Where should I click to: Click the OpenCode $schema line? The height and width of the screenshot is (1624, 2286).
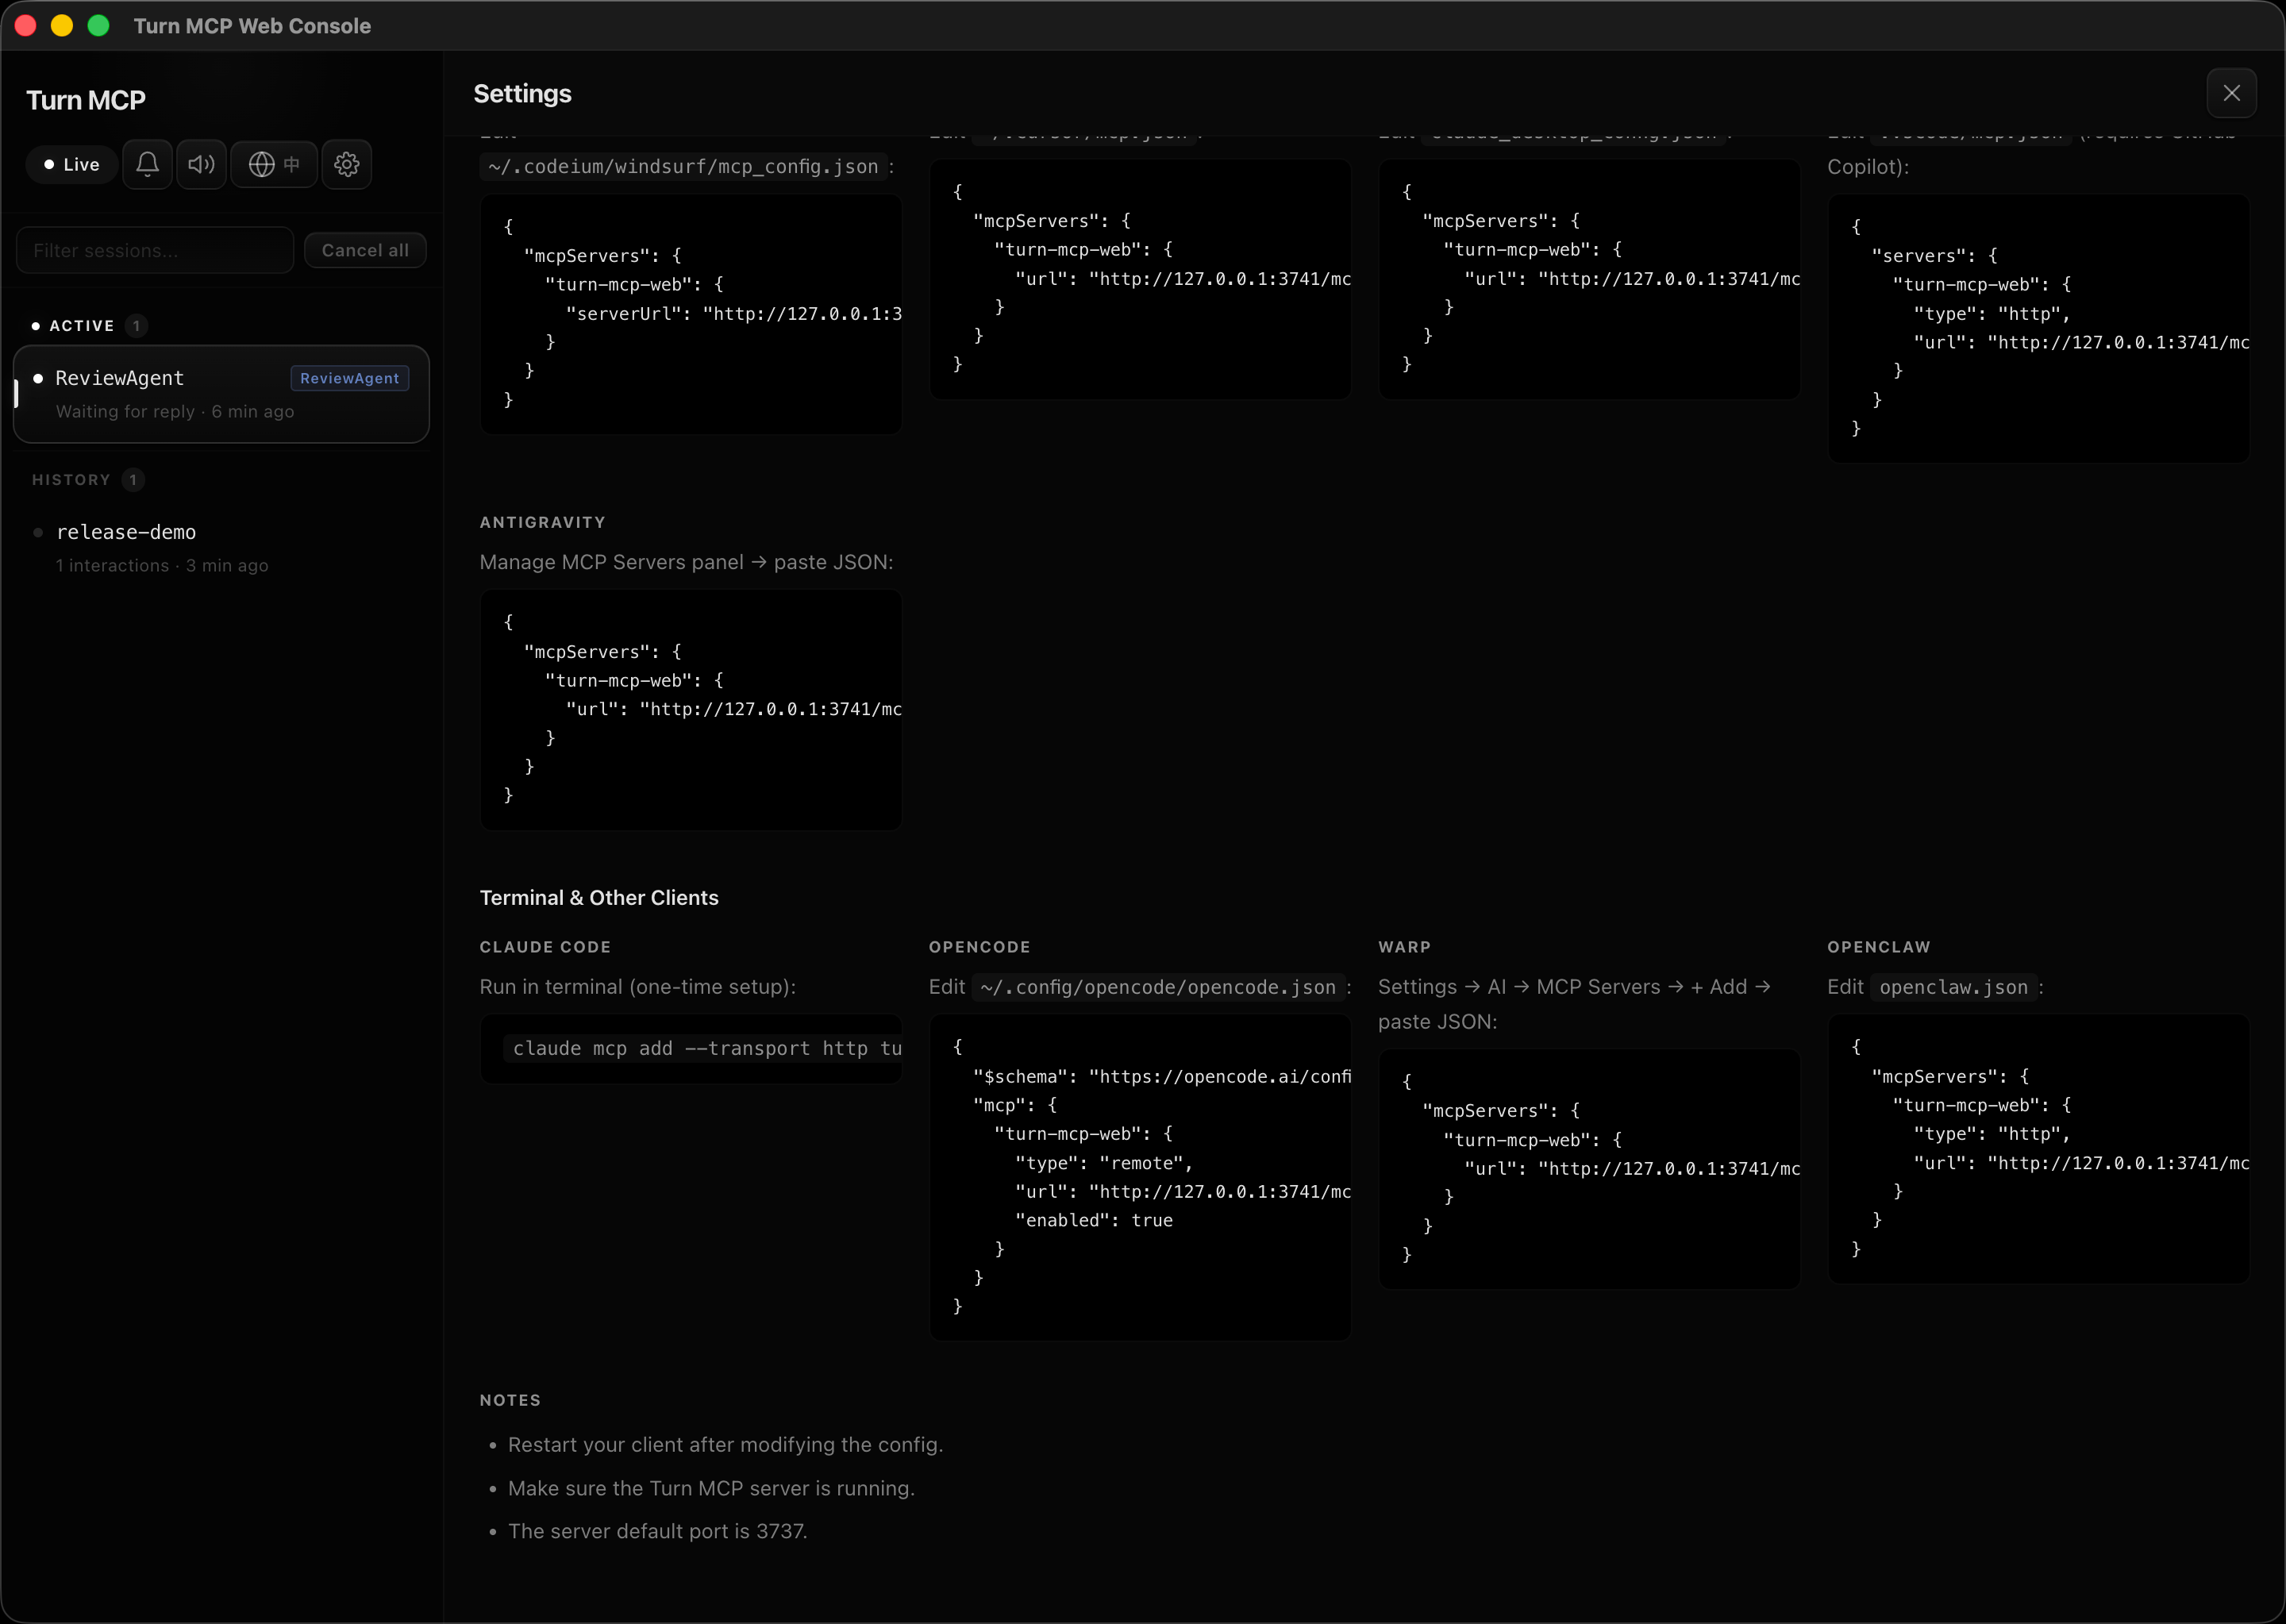click(1161, 1076)
